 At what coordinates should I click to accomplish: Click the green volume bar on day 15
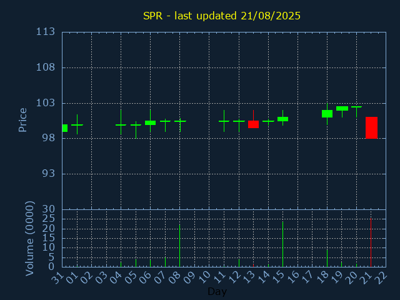(282, 244)
